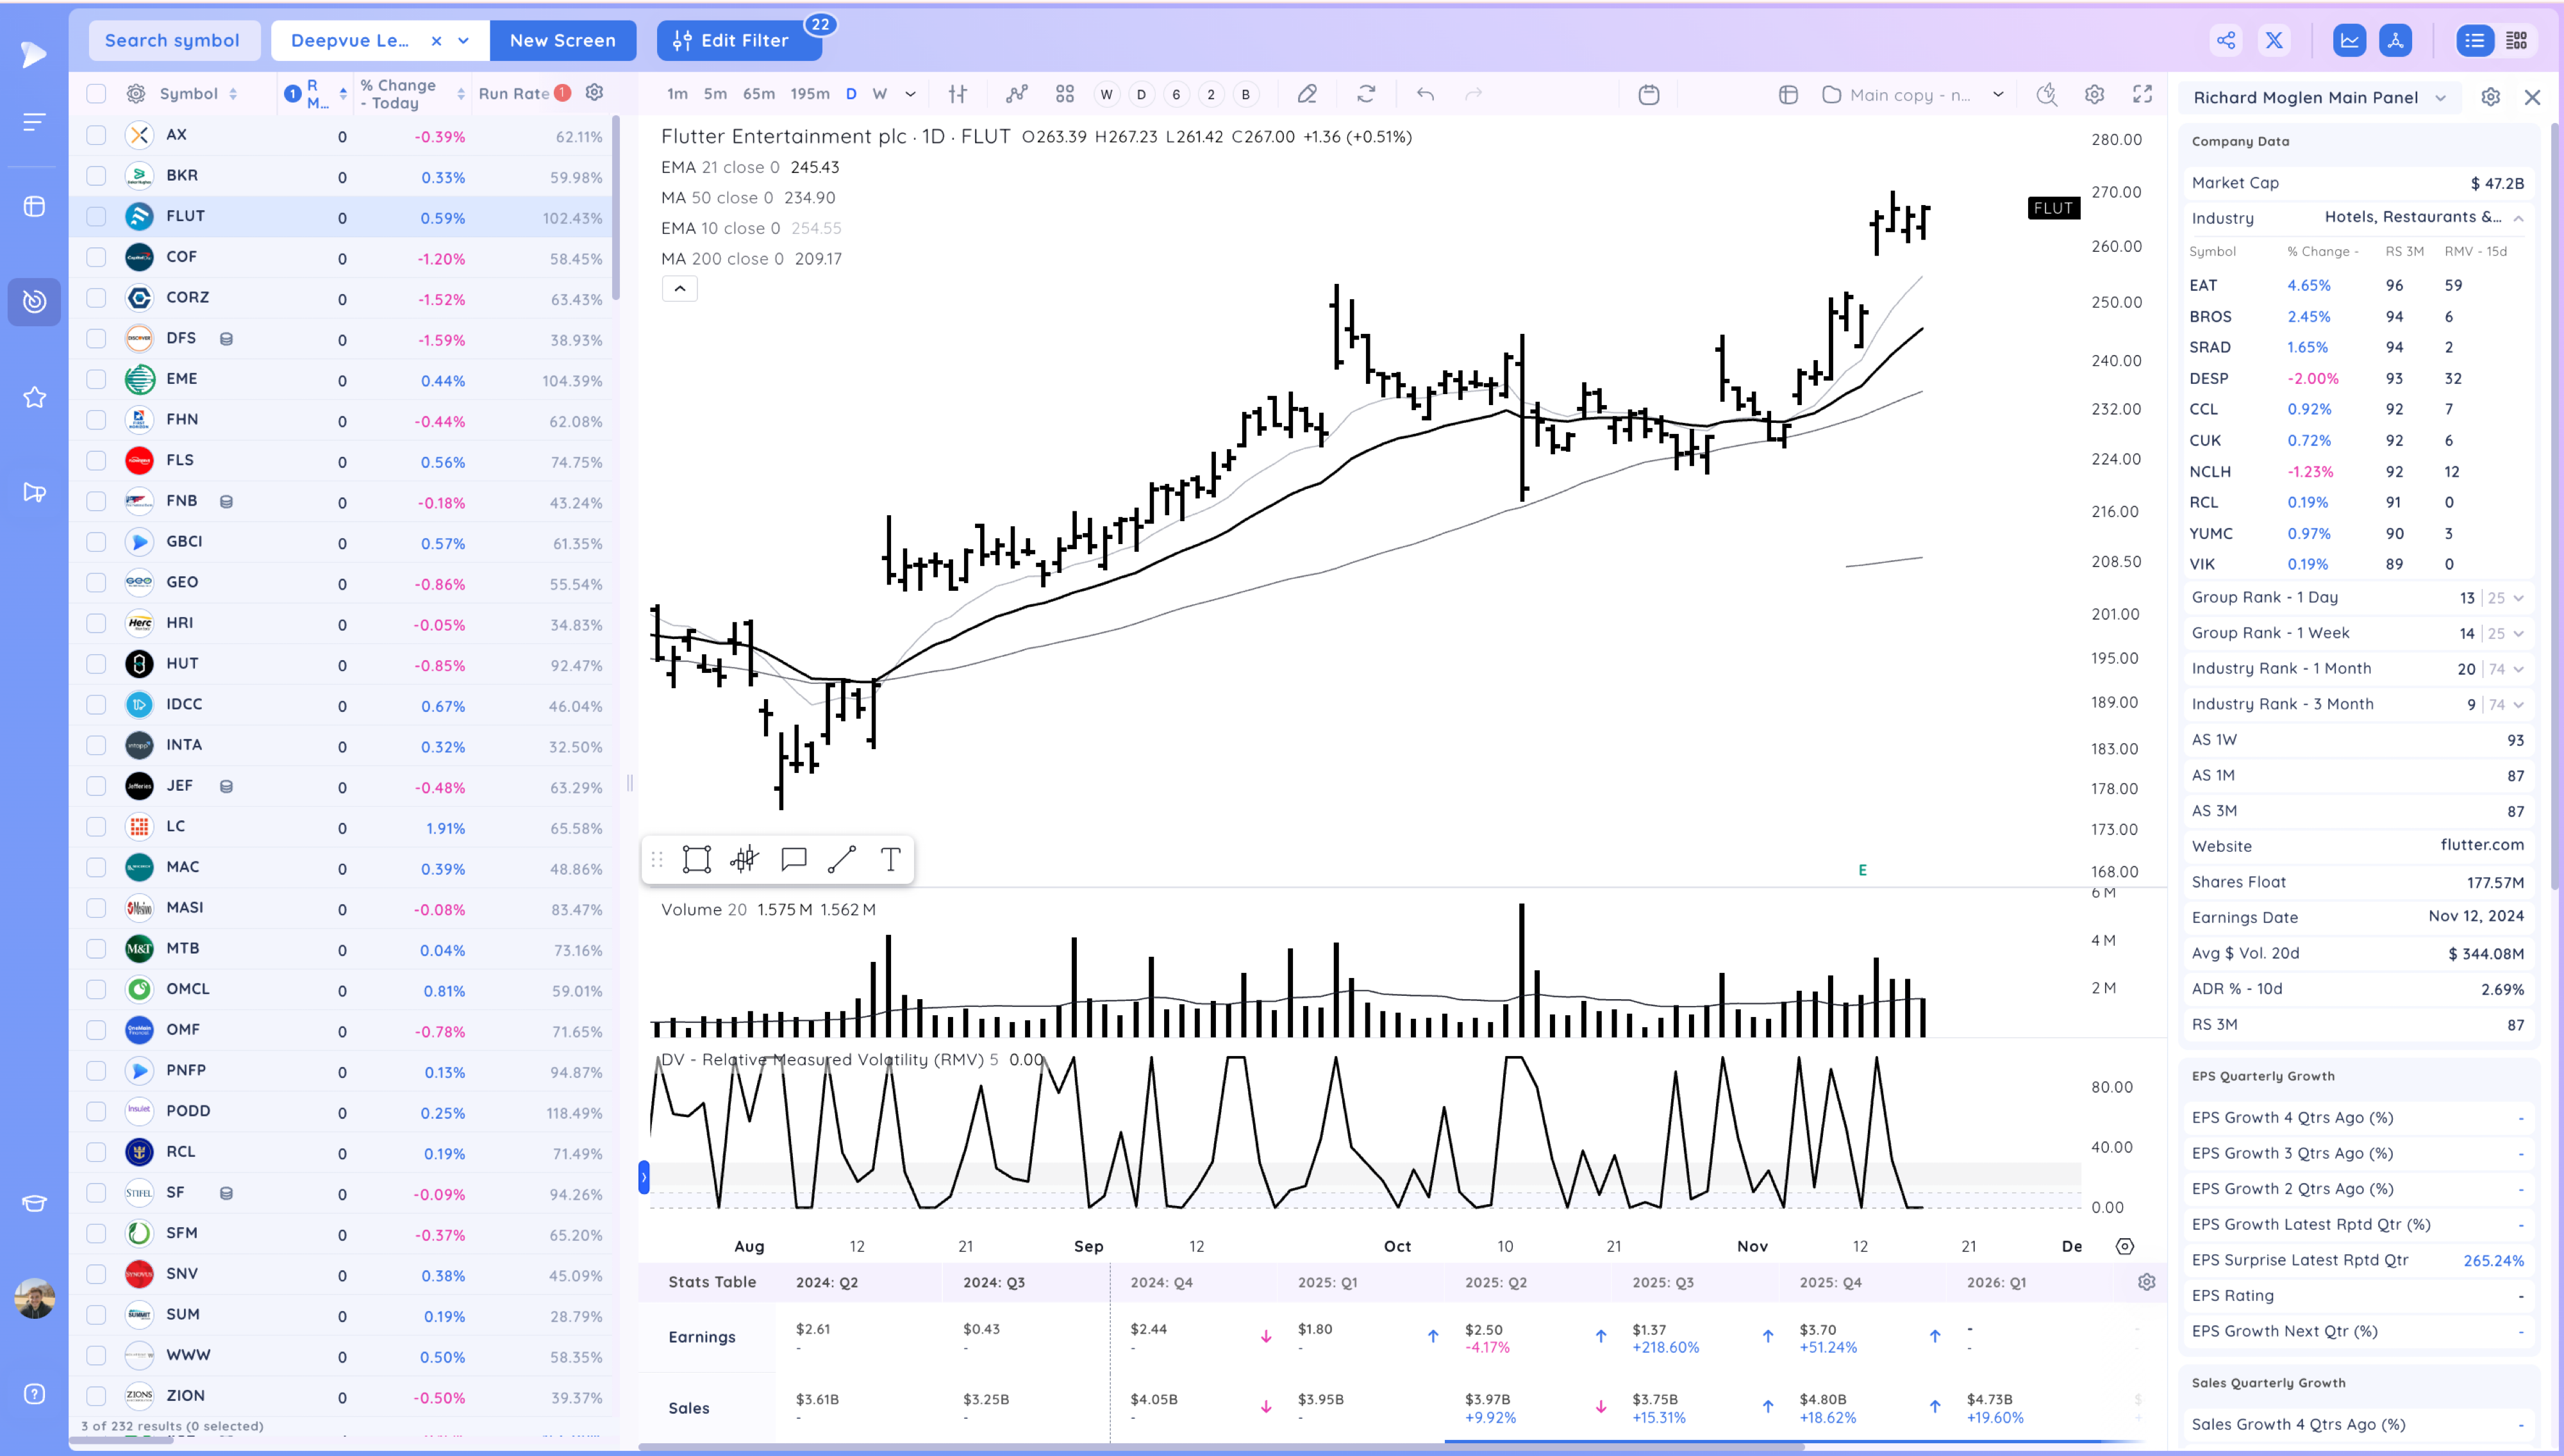Open the Deepvue Le... screen dropdown
Viewport: 2564px width, 1456px height.
[463, 41]
